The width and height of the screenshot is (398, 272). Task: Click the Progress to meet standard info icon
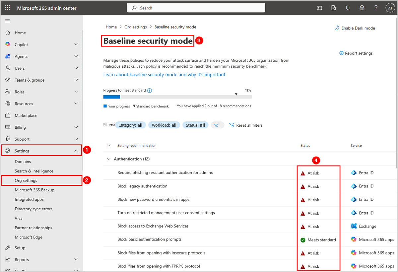tap(150, 90)
